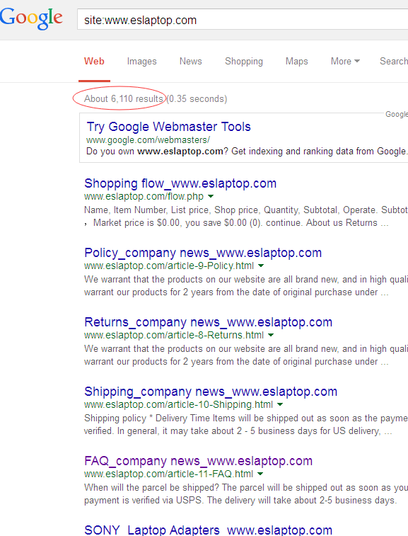Image resolution: width=408 pixels, height=536 pixels.
Task: Click the 'Do you own www.eslaptop.com?' description
Action: [x=246, y=152]
